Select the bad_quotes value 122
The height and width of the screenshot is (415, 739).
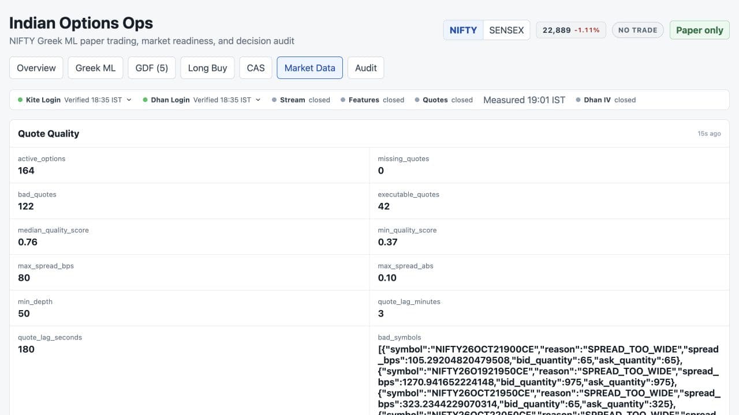[26, 206]
